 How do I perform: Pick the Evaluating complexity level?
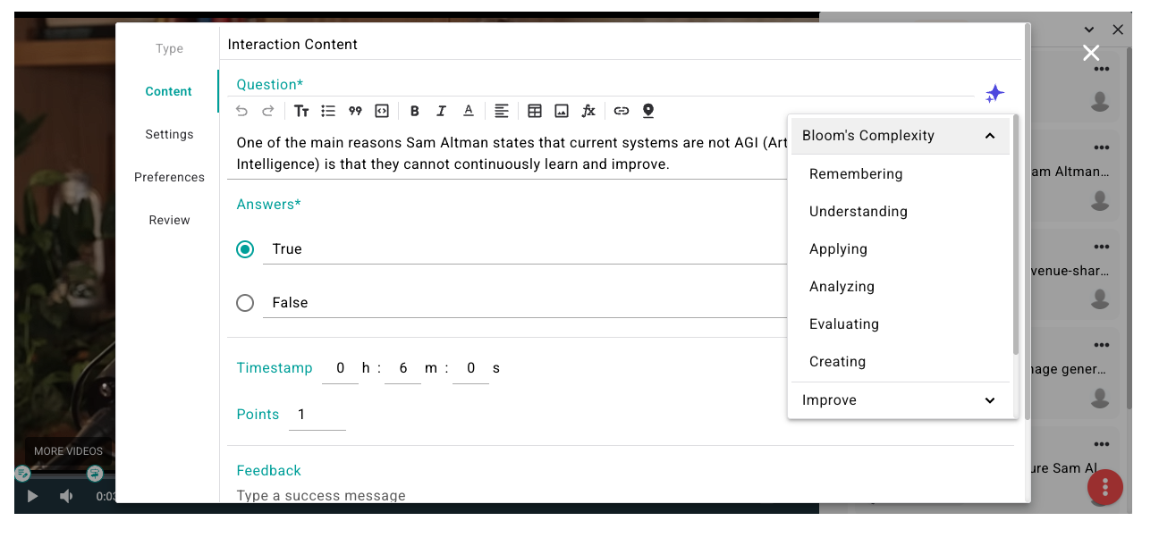click(x=843, y=324)
